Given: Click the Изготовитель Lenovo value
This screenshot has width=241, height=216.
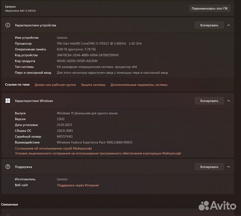Looking at the screenshot, I should 62,179.
